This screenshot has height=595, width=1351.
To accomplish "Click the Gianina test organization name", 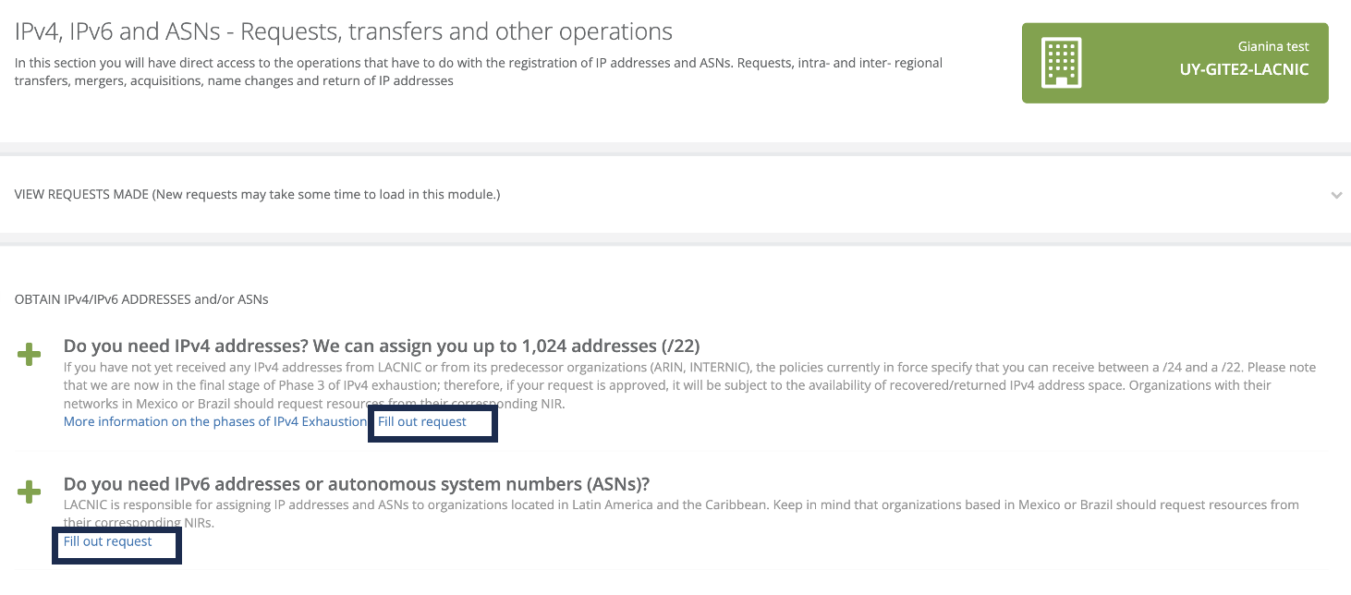I will click(x=1273, y=46).
